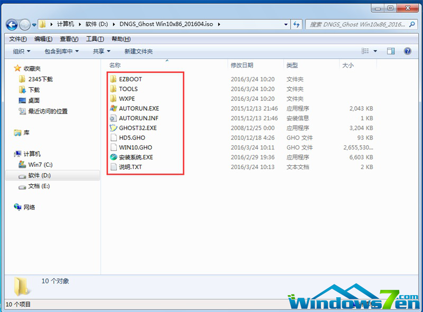The width and height of the screenshot is (423, 312).
Task: Click the 收藏夹 star icon
Action: tap(17, 68)
